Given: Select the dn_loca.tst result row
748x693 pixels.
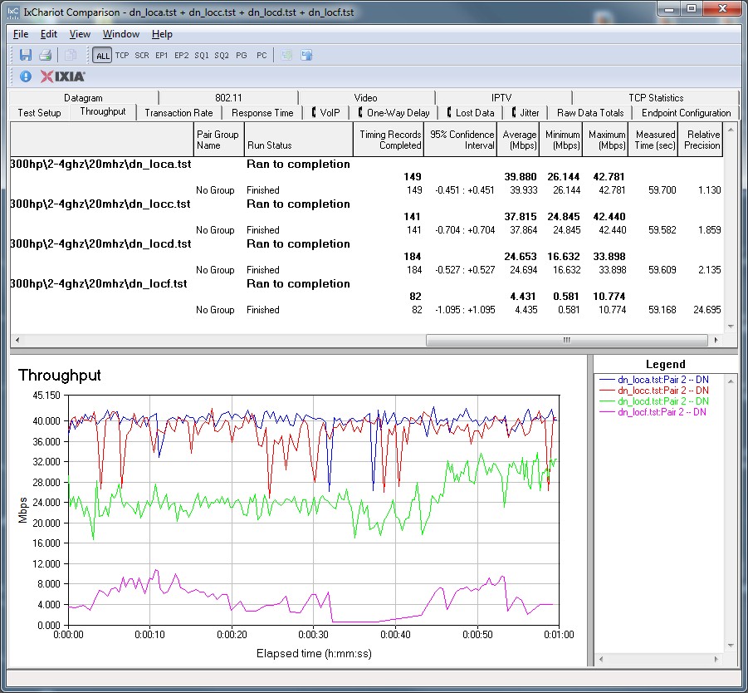Looking at the screenshot, I should (x=366, y=164).
